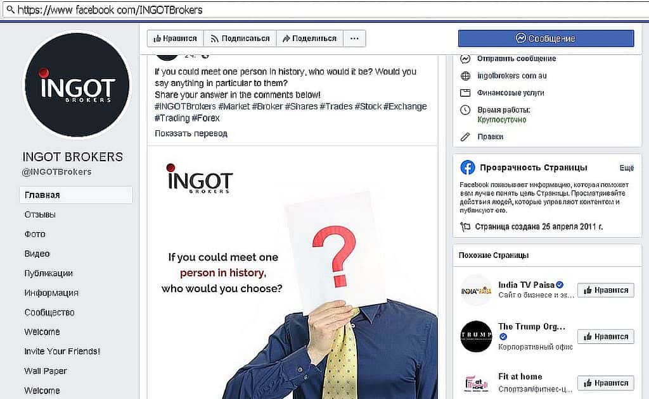Screen dimensions: 649x399
Task: Like the page with the Нравится button
Action: [175, 39]
